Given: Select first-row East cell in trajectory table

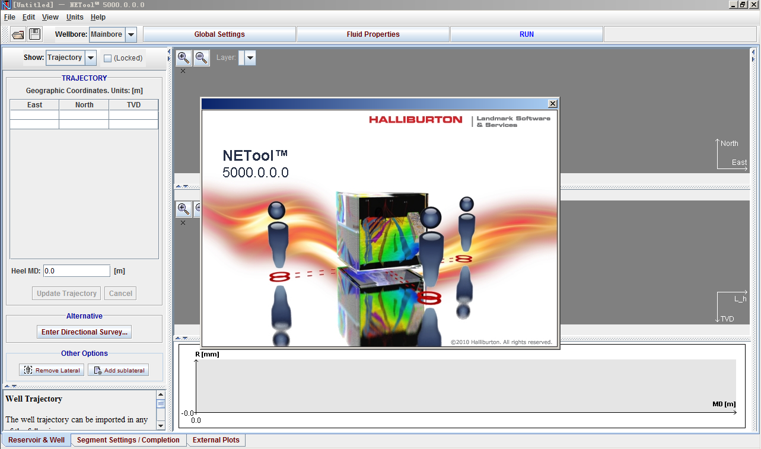Looking at the screenshot, I should pyautogui.click(x=34, y=115).
